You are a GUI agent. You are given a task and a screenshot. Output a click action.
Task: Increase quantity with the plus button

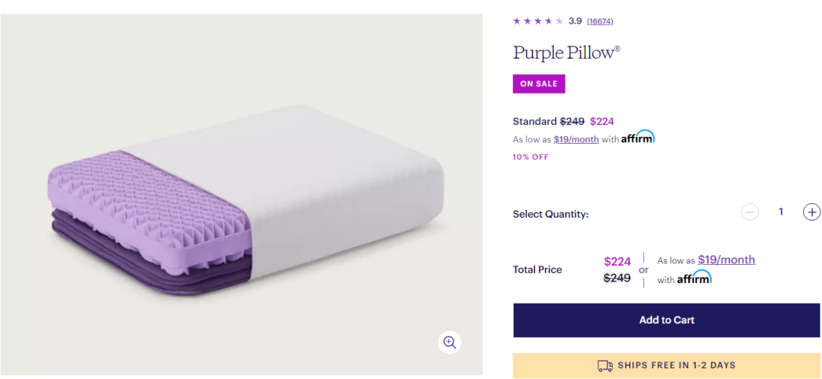point(812,212)
